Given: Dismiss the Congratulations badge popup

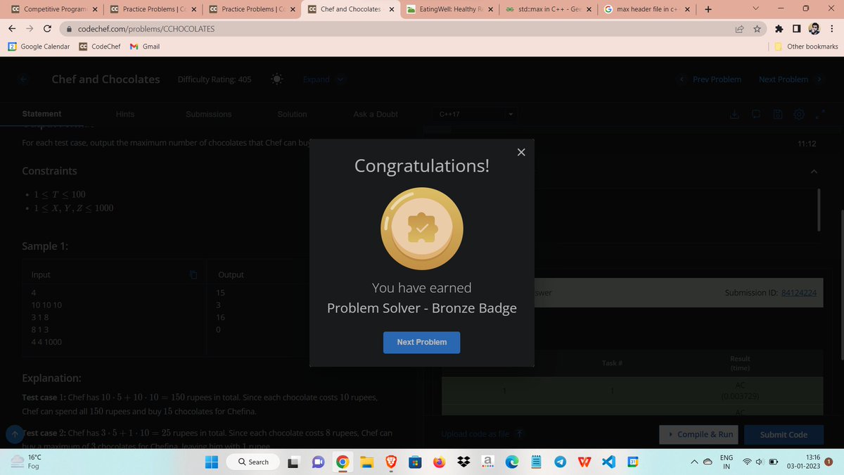Looking at the screenshot, I should (x=520, y=151).
